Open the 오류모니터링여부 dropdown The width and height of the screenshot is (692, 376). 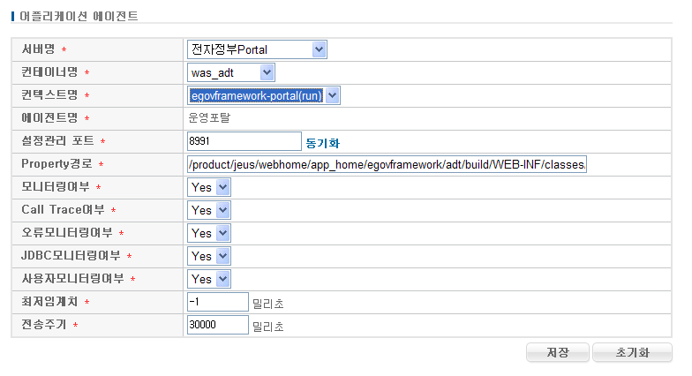tap(209, 233)
